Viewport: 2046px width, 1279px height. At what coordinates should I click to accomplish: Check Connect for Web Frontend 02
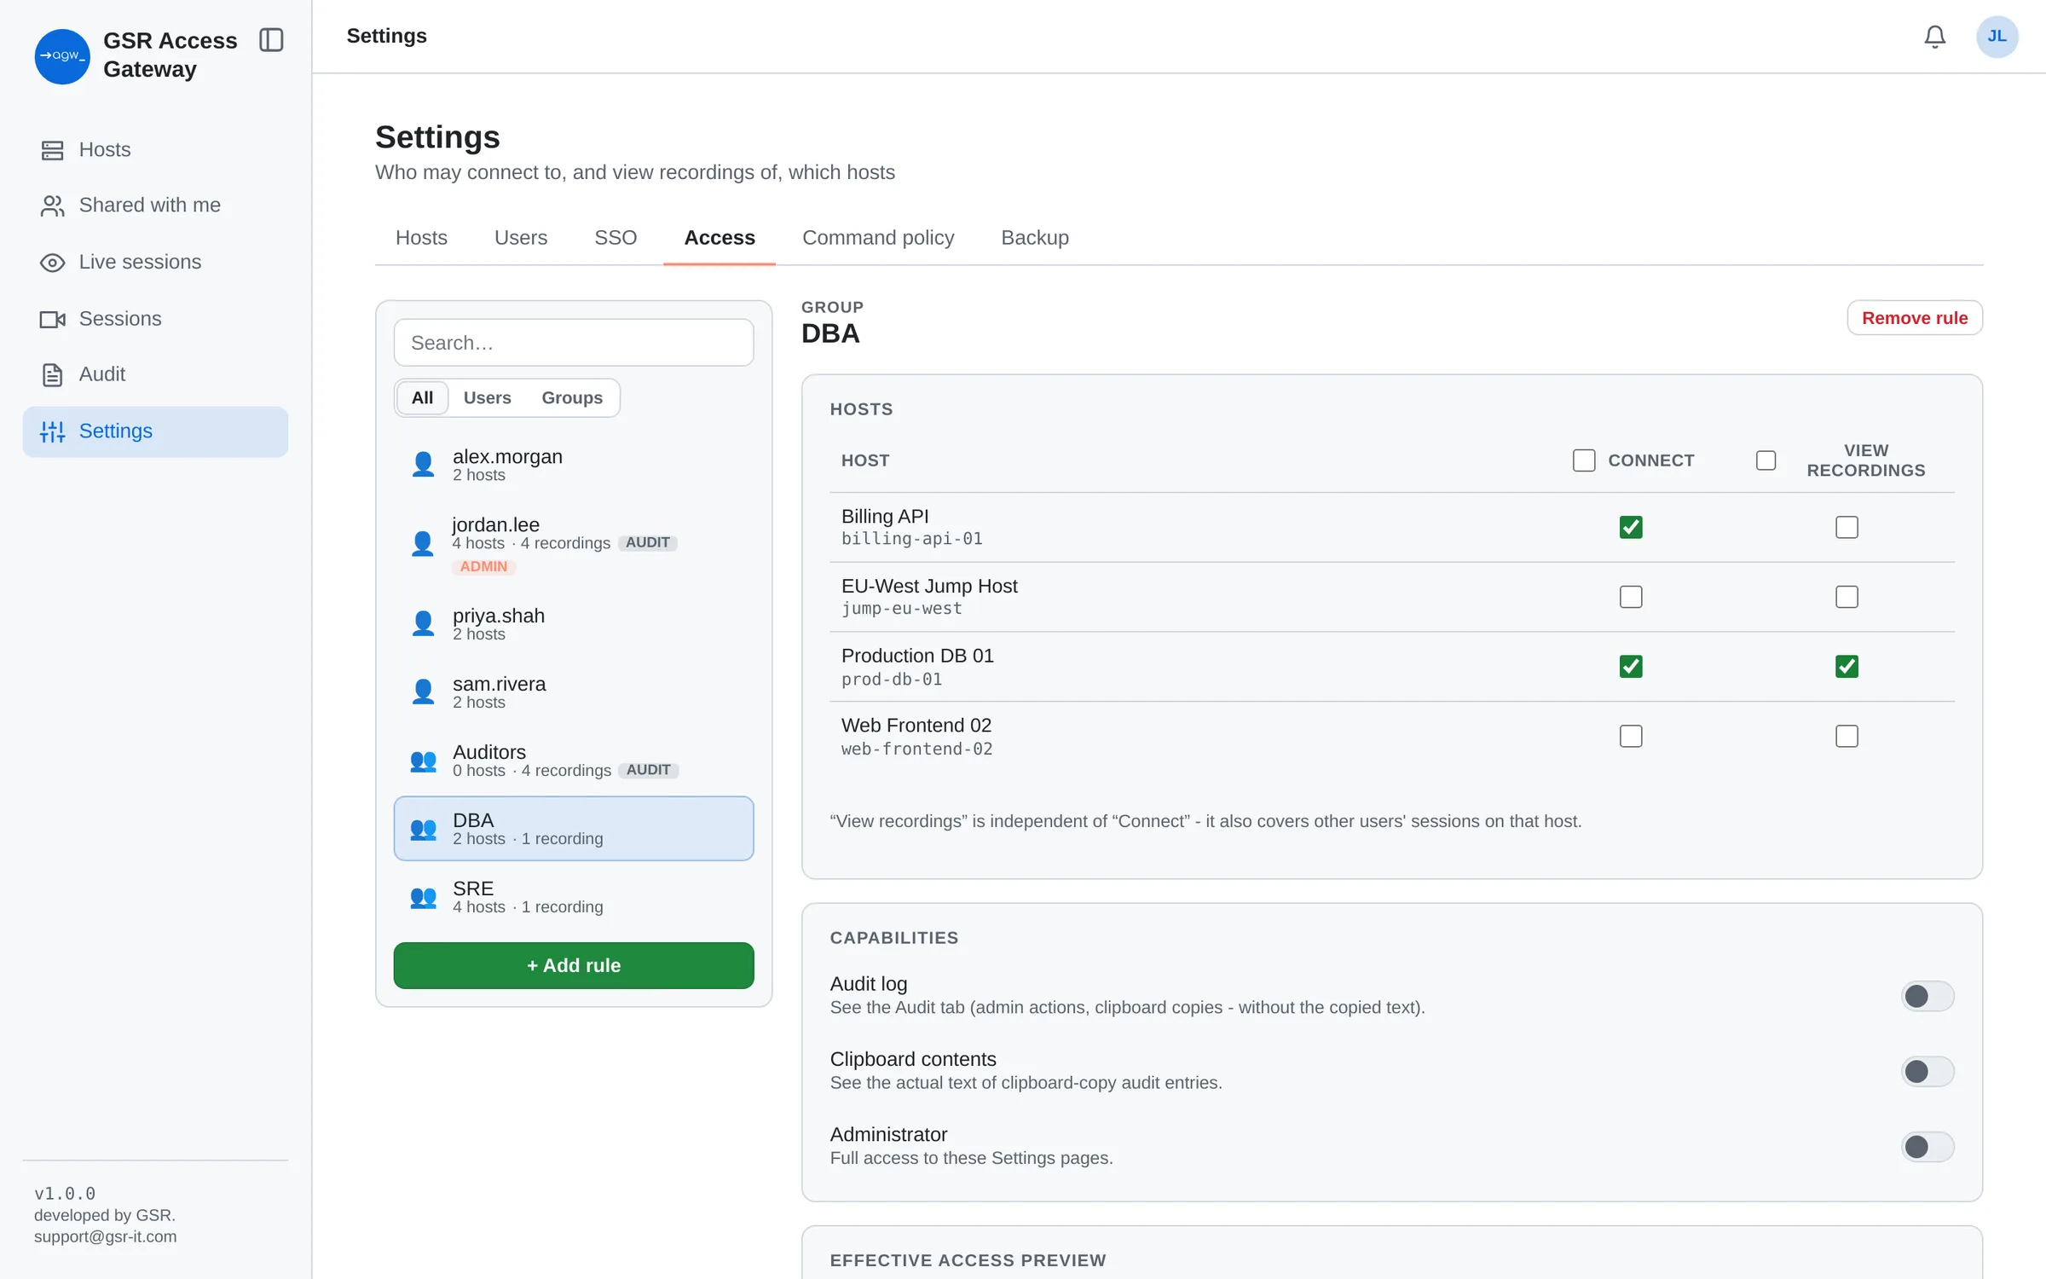click(x=1630, y=736)
